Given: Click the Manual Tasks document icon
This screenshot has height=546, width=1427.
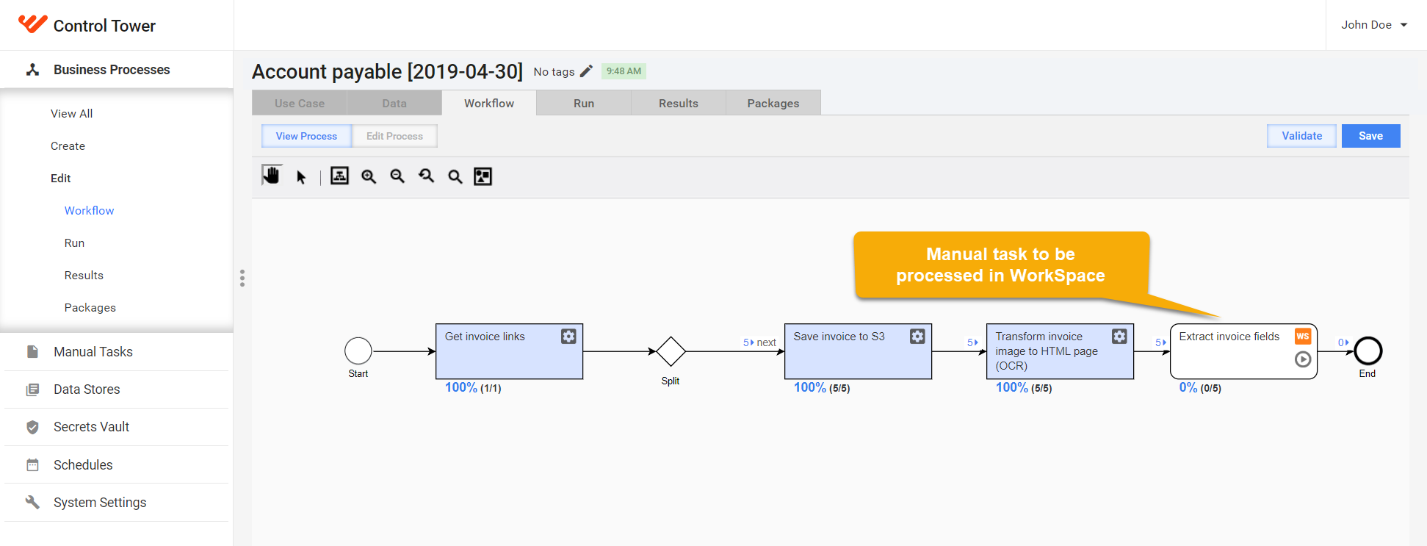Looking at the screenshot, I should coord(32,352).
